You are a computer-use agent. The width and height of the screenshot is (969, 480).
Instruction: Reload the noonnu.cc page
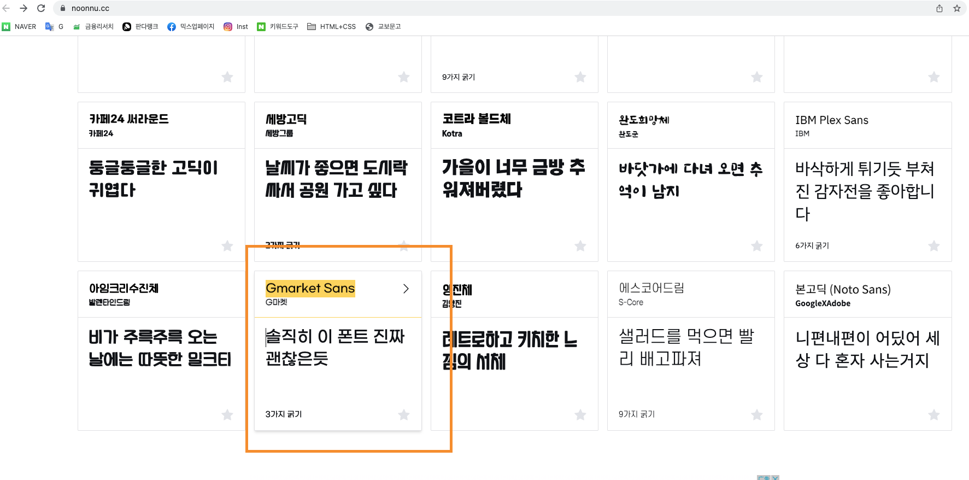click(41, 8)
